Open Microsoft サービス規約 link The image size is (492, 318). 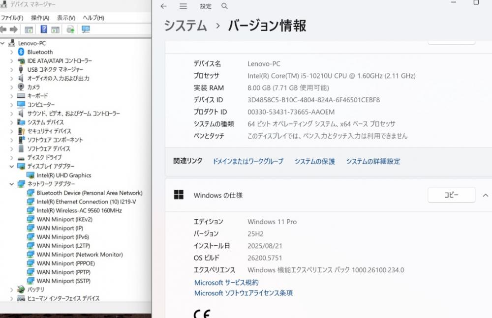(226, 283)
